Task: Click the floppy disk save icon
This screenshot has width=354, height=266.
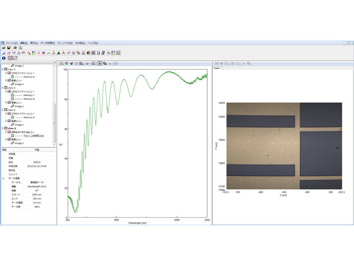Action: [x=9, y=48]
